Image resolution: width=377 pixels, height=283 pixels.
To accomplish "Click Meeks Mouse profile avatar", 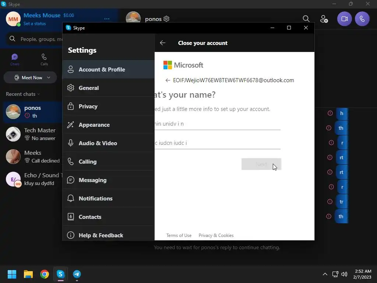I will [x=13, y=19].
